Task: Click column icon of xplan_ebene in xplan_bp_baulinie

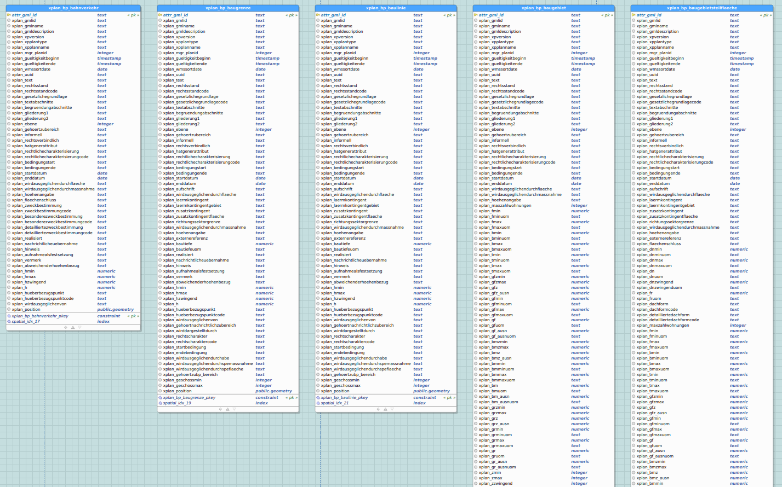Action: click(x=318, y=130)
